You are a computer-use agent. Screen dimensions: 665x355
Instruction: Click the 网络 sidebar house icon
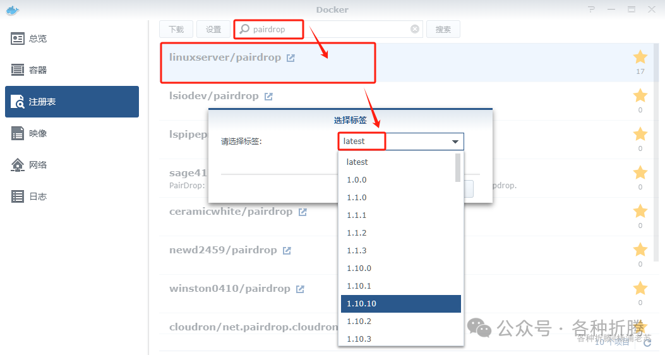(18, 165)
